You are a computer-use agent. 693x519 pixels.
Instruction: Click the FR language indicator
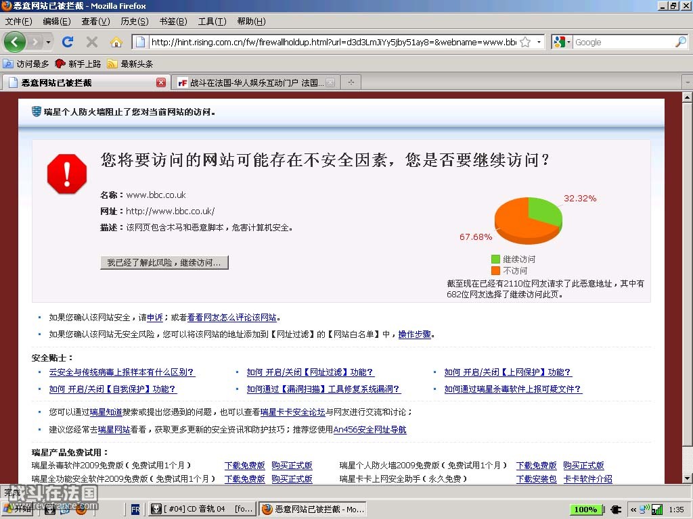coord(135,510)
